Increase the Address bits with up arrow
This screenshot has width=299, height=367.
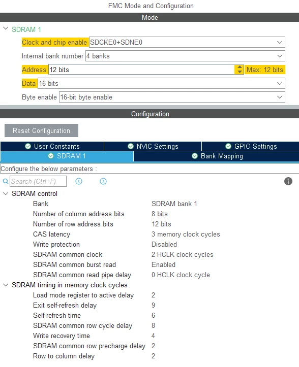[x=240, y=67]
